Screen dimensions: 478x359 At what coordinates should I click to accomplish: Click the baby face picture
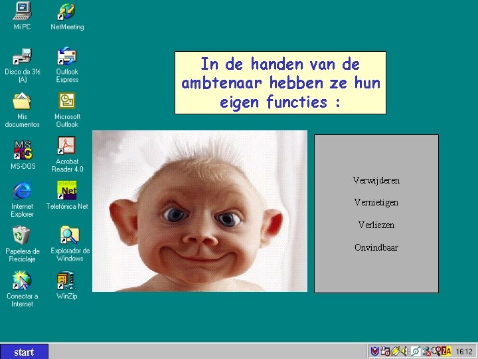click(200, 211)
